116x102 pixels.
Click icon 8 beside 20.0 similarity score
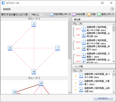[84, 61]
